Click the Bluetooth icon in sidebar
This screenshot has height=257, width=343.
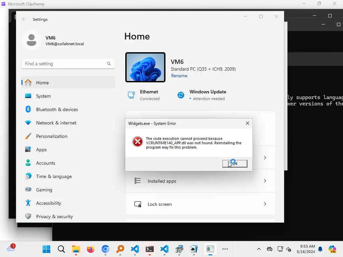28,109
